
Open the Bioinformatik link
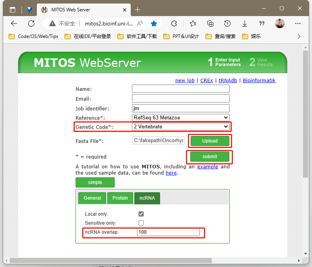[259, 80]
